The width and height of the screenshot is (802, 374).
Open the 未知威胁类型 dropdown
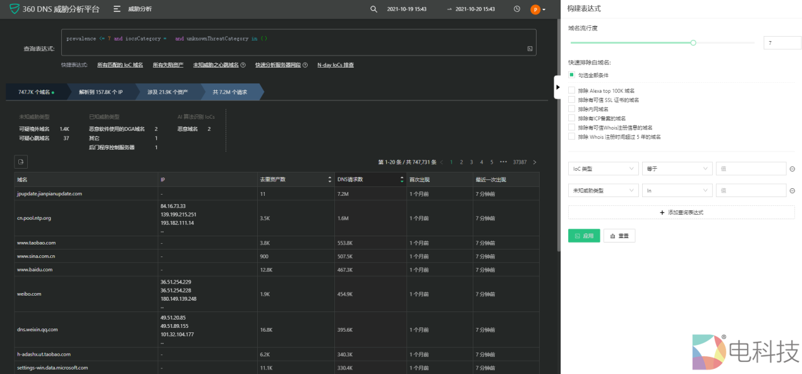(602, 190)
